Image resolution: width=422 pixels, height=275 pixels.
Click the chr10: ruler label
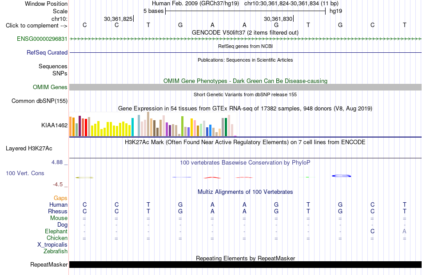pos(60,19)
